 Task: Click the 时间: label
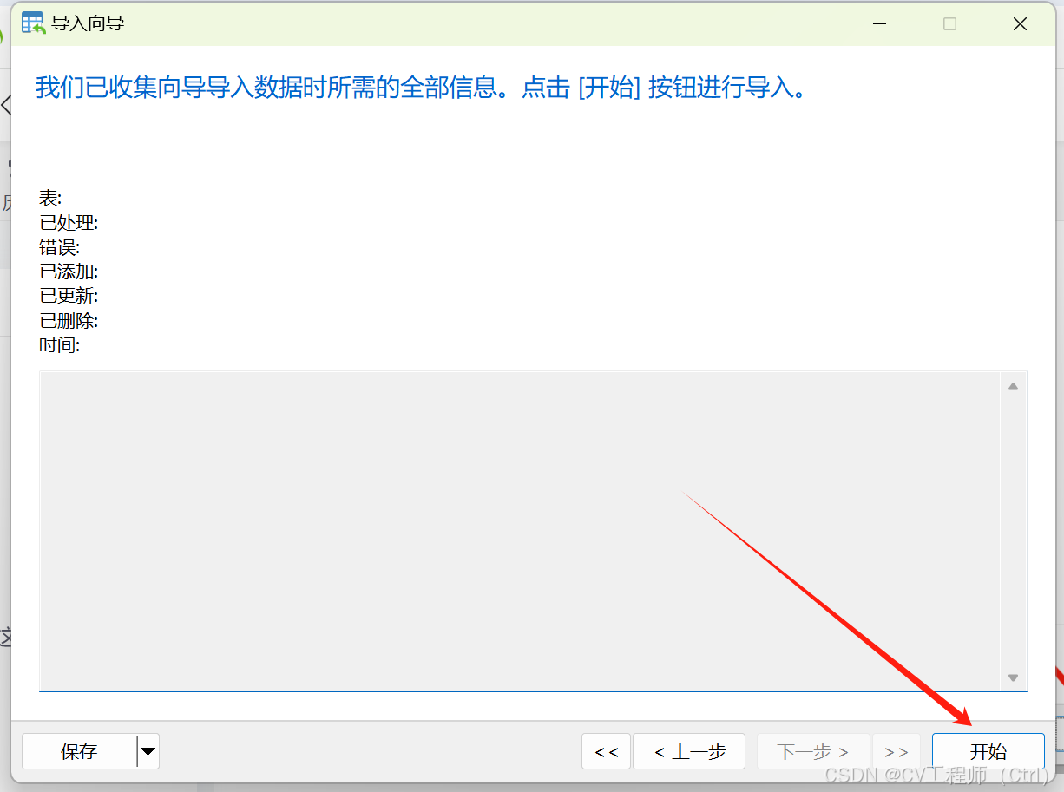click(60, 345)
